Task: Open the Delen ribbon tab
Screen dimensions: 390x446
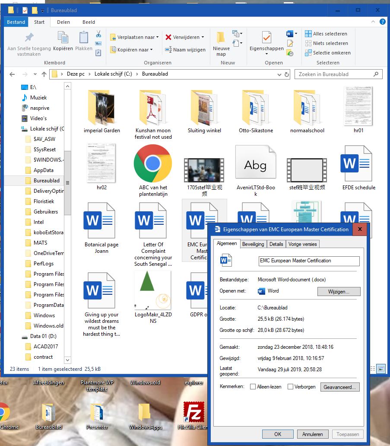Action: [63, 22]
